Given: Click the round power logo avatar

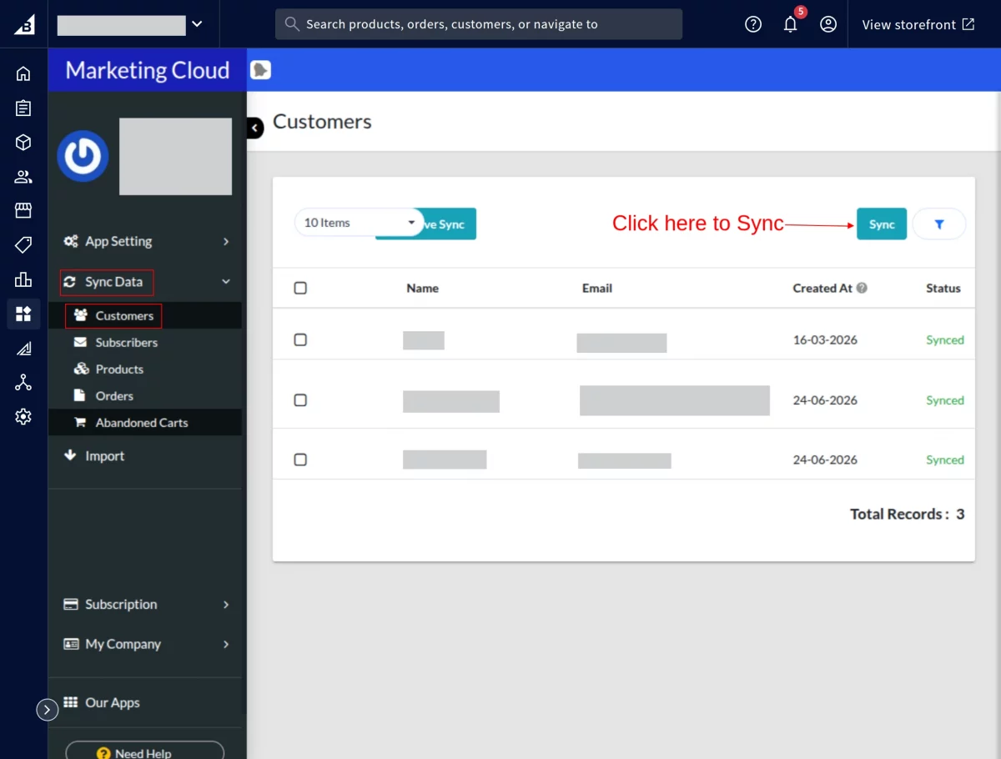Looking at the screenshot, I should pyautogui.click(x=83, y=156).
